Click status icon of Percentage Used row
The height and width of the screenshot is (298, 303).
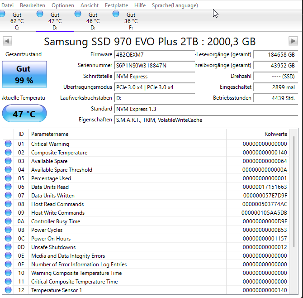(x=8, y=178)
